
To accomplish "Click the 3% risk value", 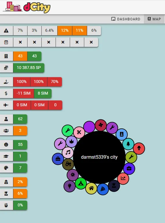I will 34,31.
